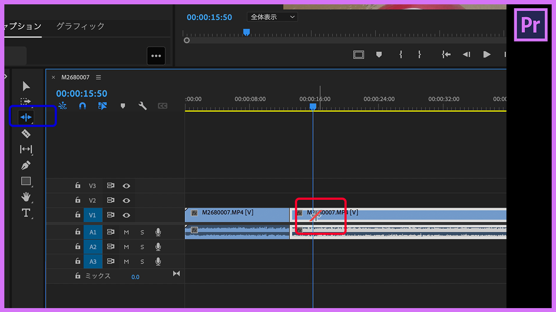The image size is (556, 312).
Task: Mute audio track A1
Action: (x=126, y=233)
